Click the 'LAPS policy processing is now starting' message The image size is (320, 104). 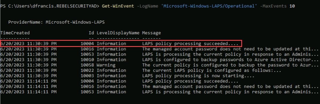pyautogui.click(x=198, y=76)
